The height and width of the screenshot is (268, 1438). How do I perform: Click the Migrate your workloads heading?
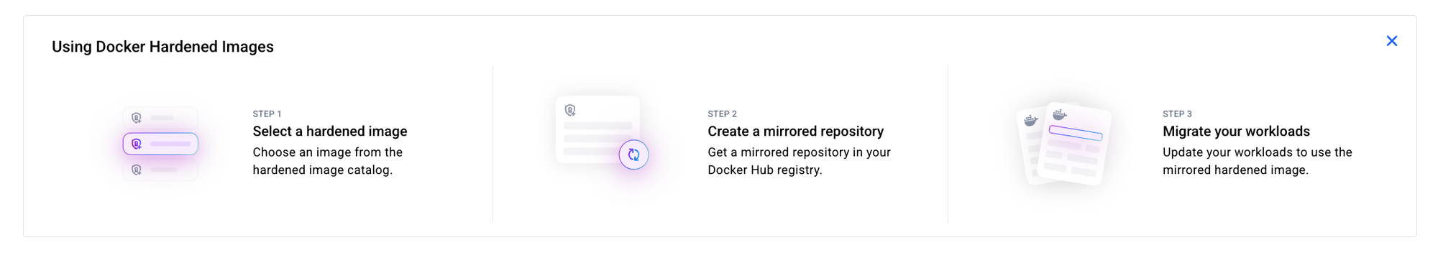(1237, 131)
